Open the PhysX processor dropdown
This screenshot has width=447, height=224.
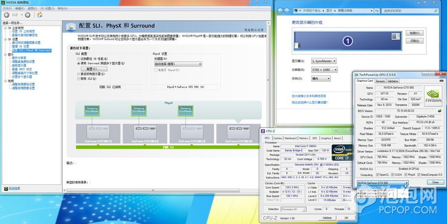(175, 64)
